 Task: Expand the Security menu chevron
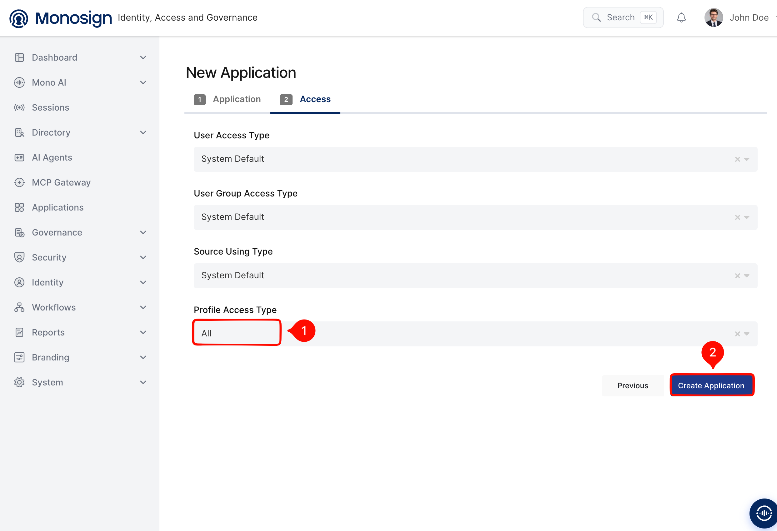click(143, 257)
